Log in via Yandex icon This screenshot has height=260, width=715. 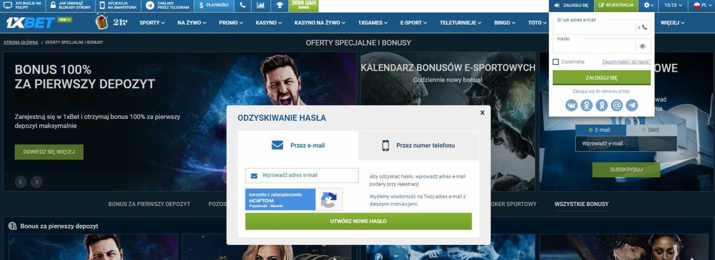click(x=602, y=105)
